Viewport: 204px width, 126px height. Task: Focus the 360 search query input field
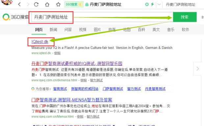[102, 17]
